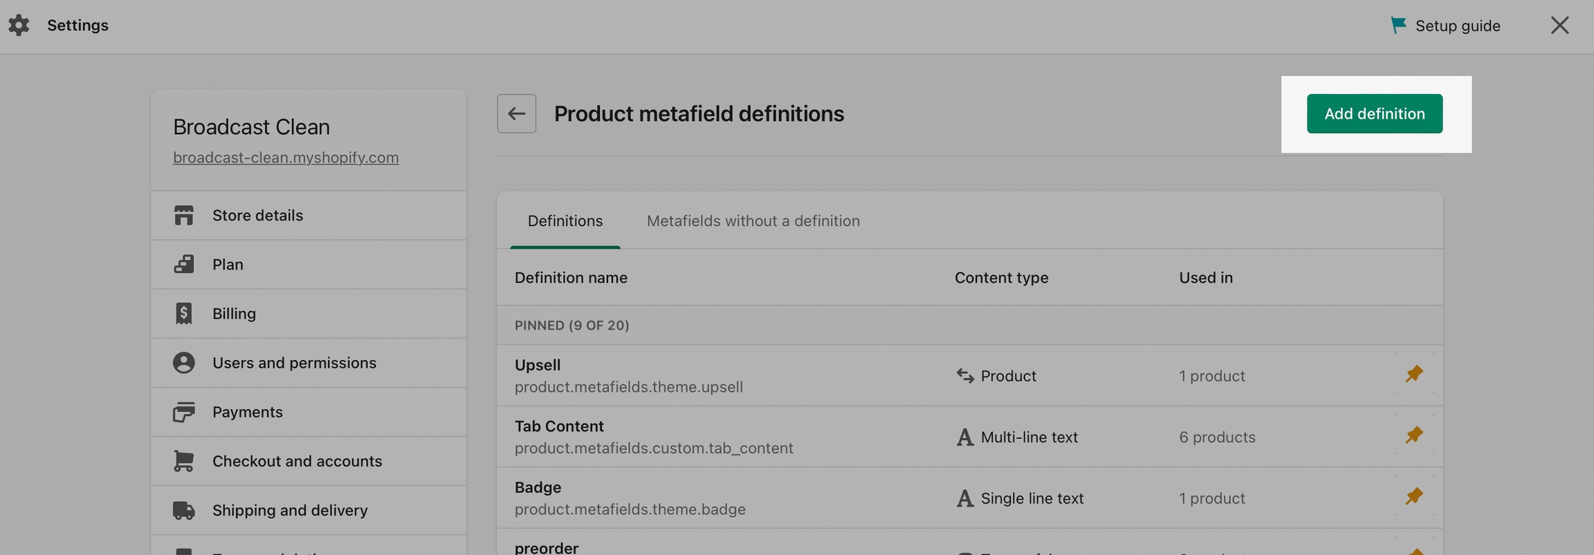Click the Settings gear icon
This screenshot has height=555, width=1594.
point(19,26)
